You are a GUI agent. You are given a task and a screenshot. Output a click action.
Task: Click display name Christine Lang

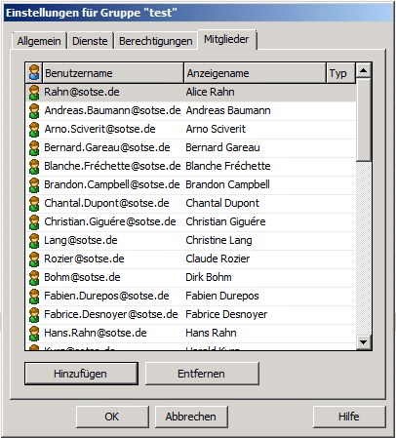click(219, 240)
